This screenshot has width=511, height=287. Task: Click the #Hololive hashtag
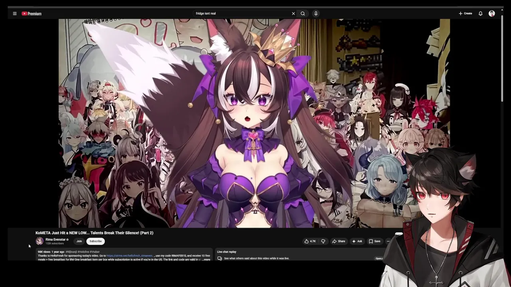point(83,252)
